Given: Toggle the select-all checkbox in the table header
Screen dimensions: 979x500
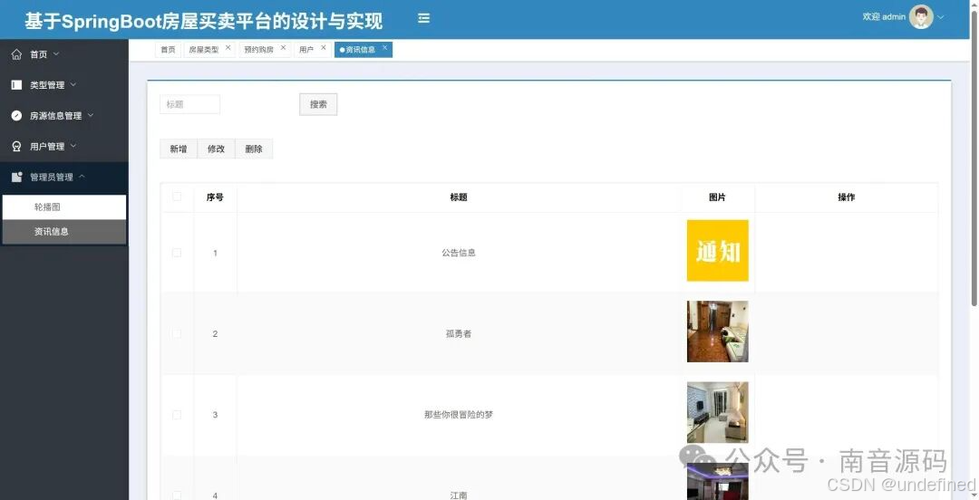Looking at the screenshot, I should pyautogui.click(x=177, y=197).
